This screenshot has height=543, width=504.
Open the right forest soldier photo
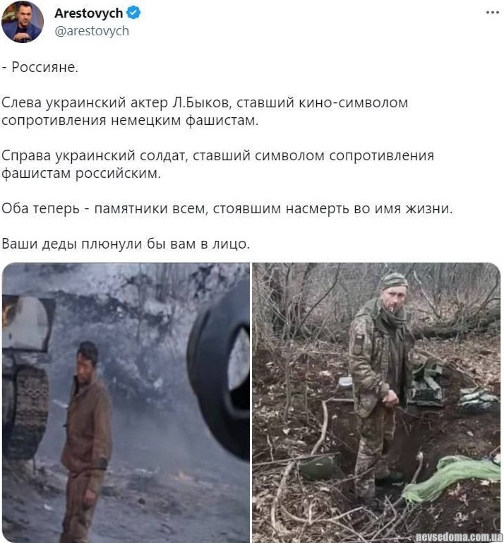(376, 402)
